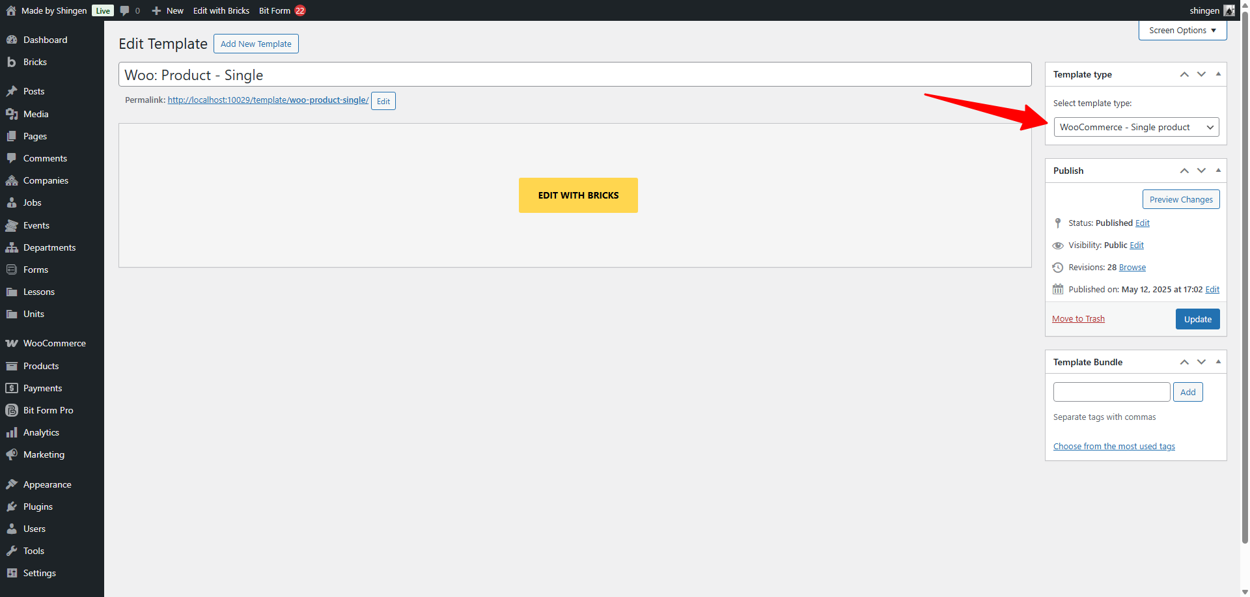Click the WooCommerce icon in sidebar
Screen dimensions: 1250x597
(12, 343)
